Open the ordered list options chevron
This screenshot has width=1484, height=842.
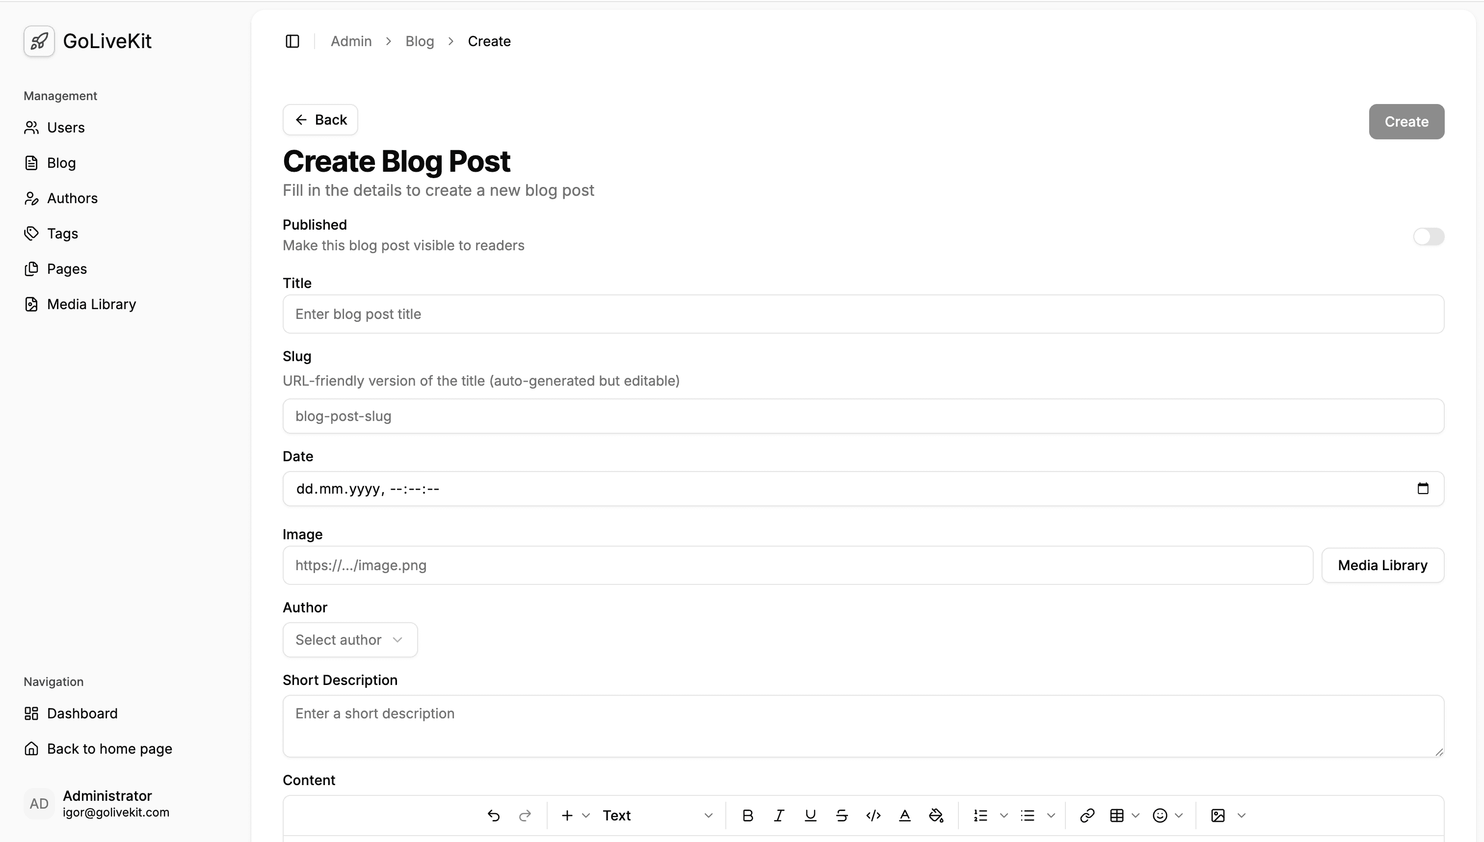[1004, 815]
